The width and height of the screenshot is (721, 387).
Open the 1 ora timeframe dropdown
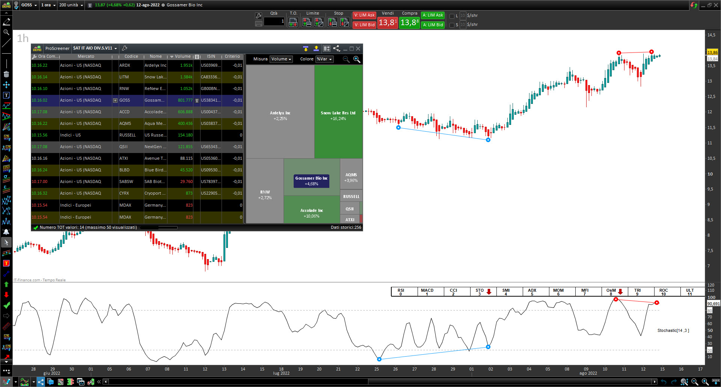coord(48,5)
